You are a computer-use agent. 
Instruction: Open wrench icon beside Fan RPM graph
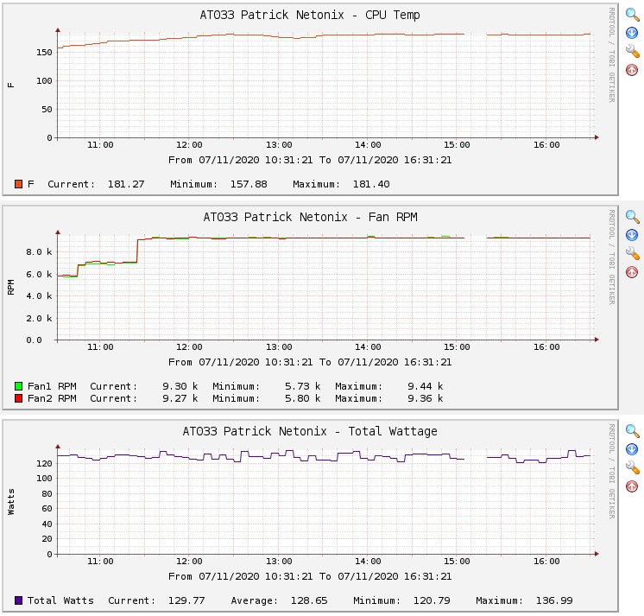632,253
